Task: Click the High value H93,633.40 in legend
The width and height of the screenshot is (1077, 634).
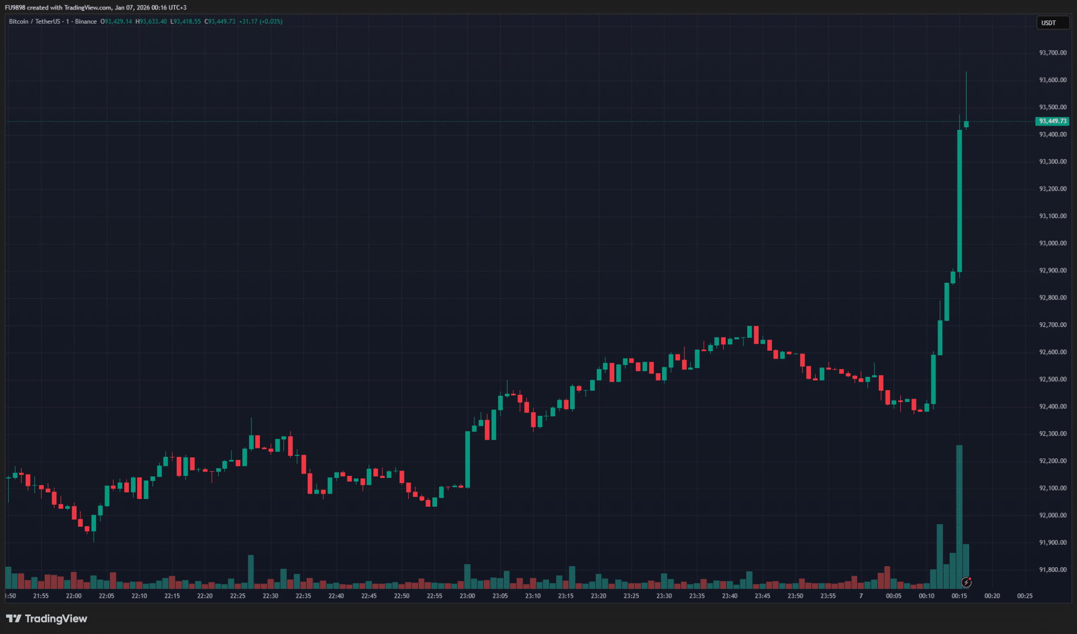Action: click(x=151, y=22)
